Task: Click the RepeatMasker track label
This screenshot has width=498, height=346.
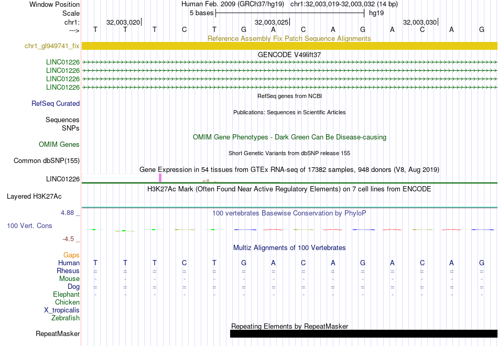Action: [58, 333]
